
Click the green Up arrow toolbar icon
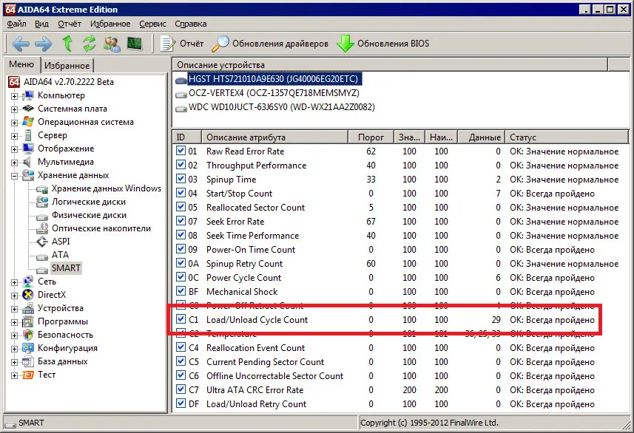[x=67, y=43]
